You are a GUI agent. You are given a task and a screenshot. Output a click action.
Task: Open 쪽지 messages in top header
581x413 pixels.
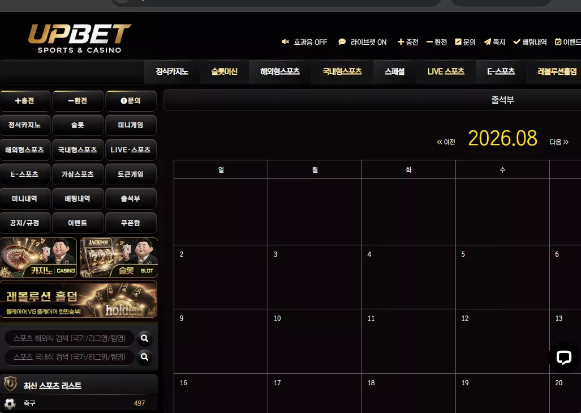494,42
